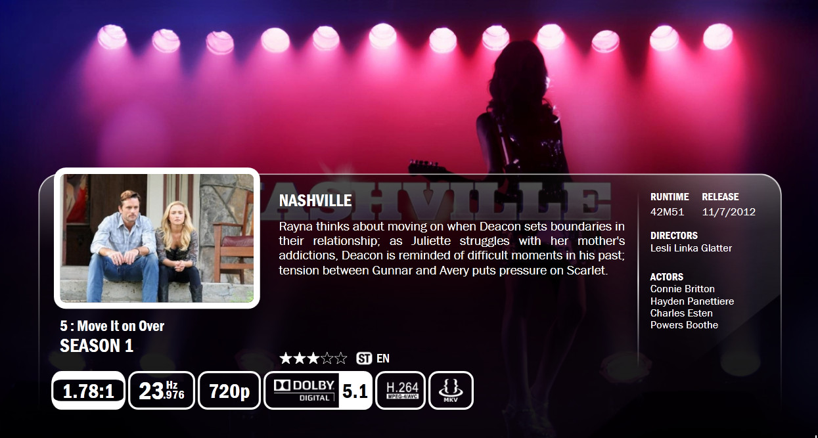
Task: Click the NASHVILLE show title
Action: tap(315, 201)
